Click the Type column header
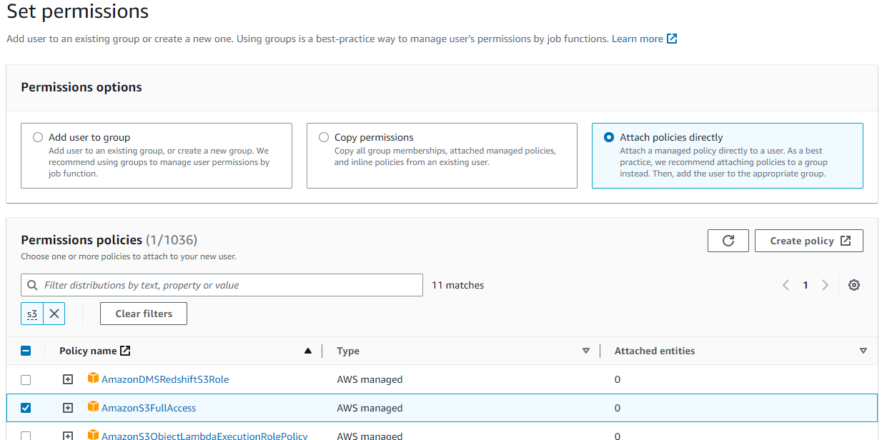 348,351
